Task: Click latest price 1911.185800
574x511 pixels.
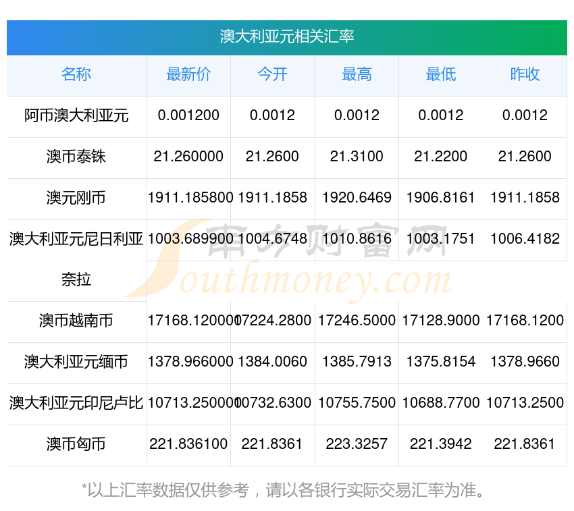Action: 190,198
